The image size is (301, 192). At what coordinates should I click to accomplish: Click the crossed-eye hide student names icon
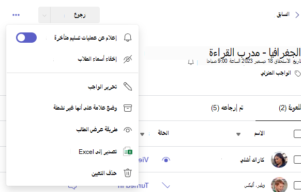point(128,59)
